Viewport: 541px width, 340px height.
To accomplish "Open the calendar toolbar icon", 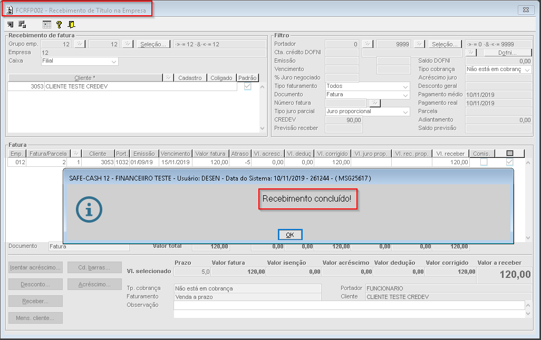I will coord(47,24).
